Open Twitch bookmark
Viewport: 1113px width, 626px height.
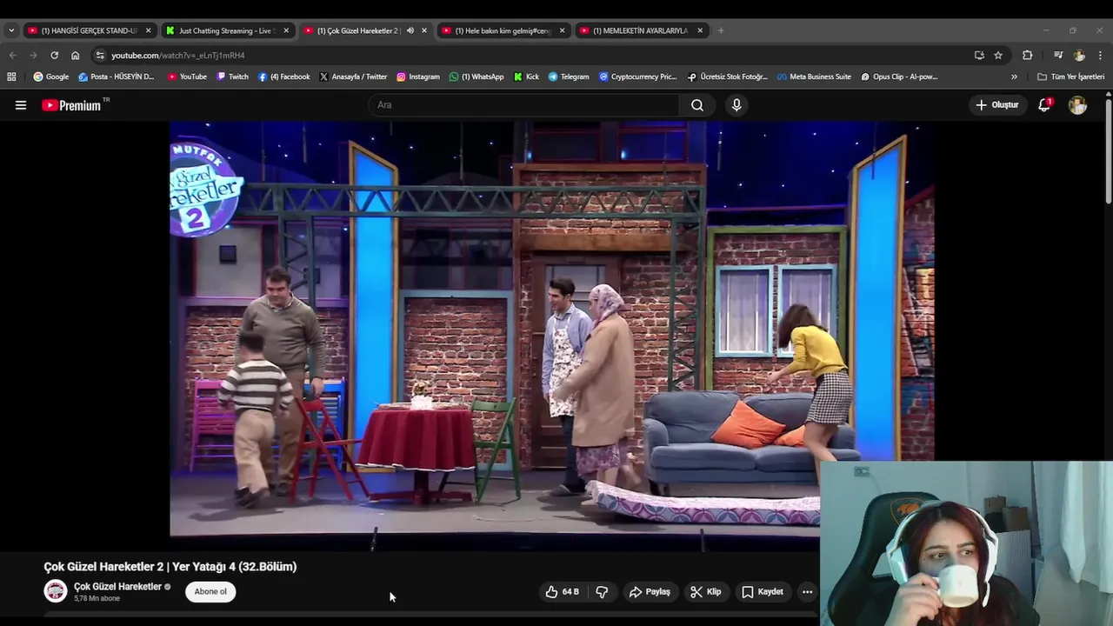point(232,77)
